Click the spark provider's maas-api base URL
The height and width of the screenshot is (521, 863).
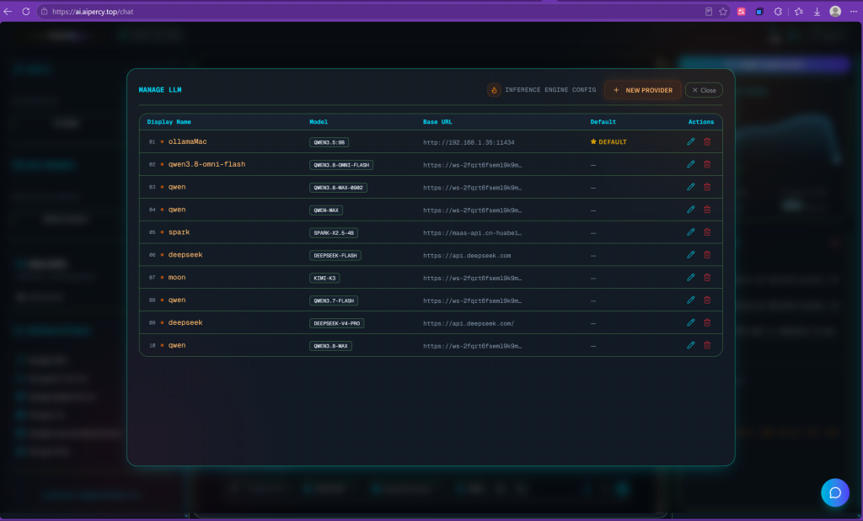(472, 233)
